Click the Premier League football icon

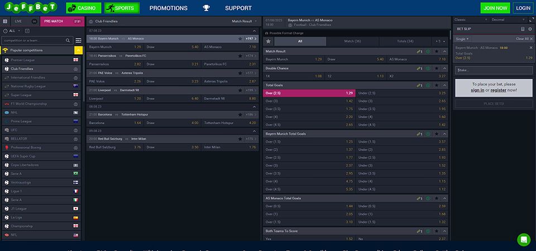tap(7, 60)
